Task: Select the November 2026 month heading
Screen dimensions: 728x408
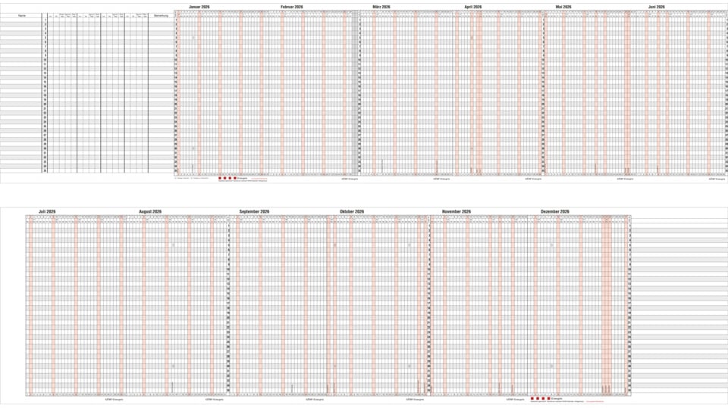Action: coord(457,211)
